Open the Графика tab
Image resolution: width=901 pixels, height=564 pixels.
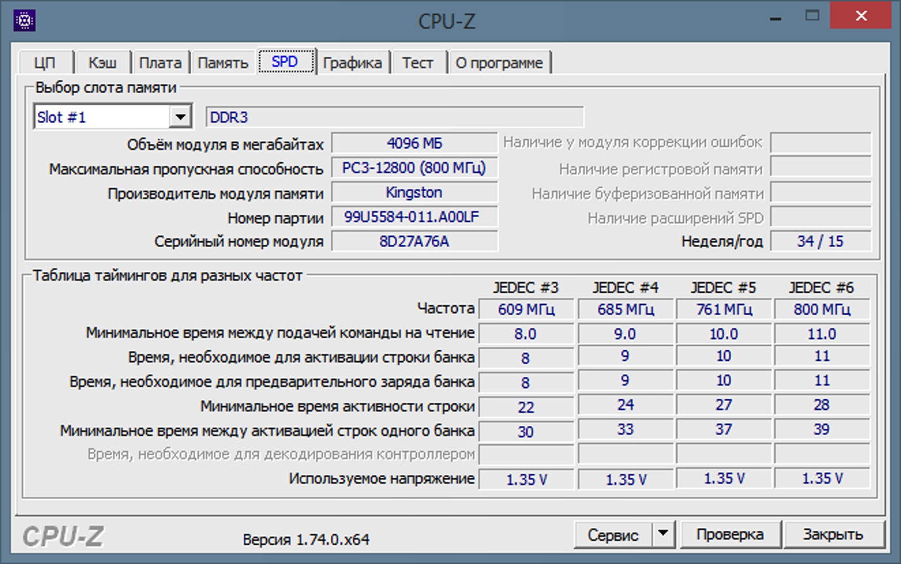click(353, 63)
